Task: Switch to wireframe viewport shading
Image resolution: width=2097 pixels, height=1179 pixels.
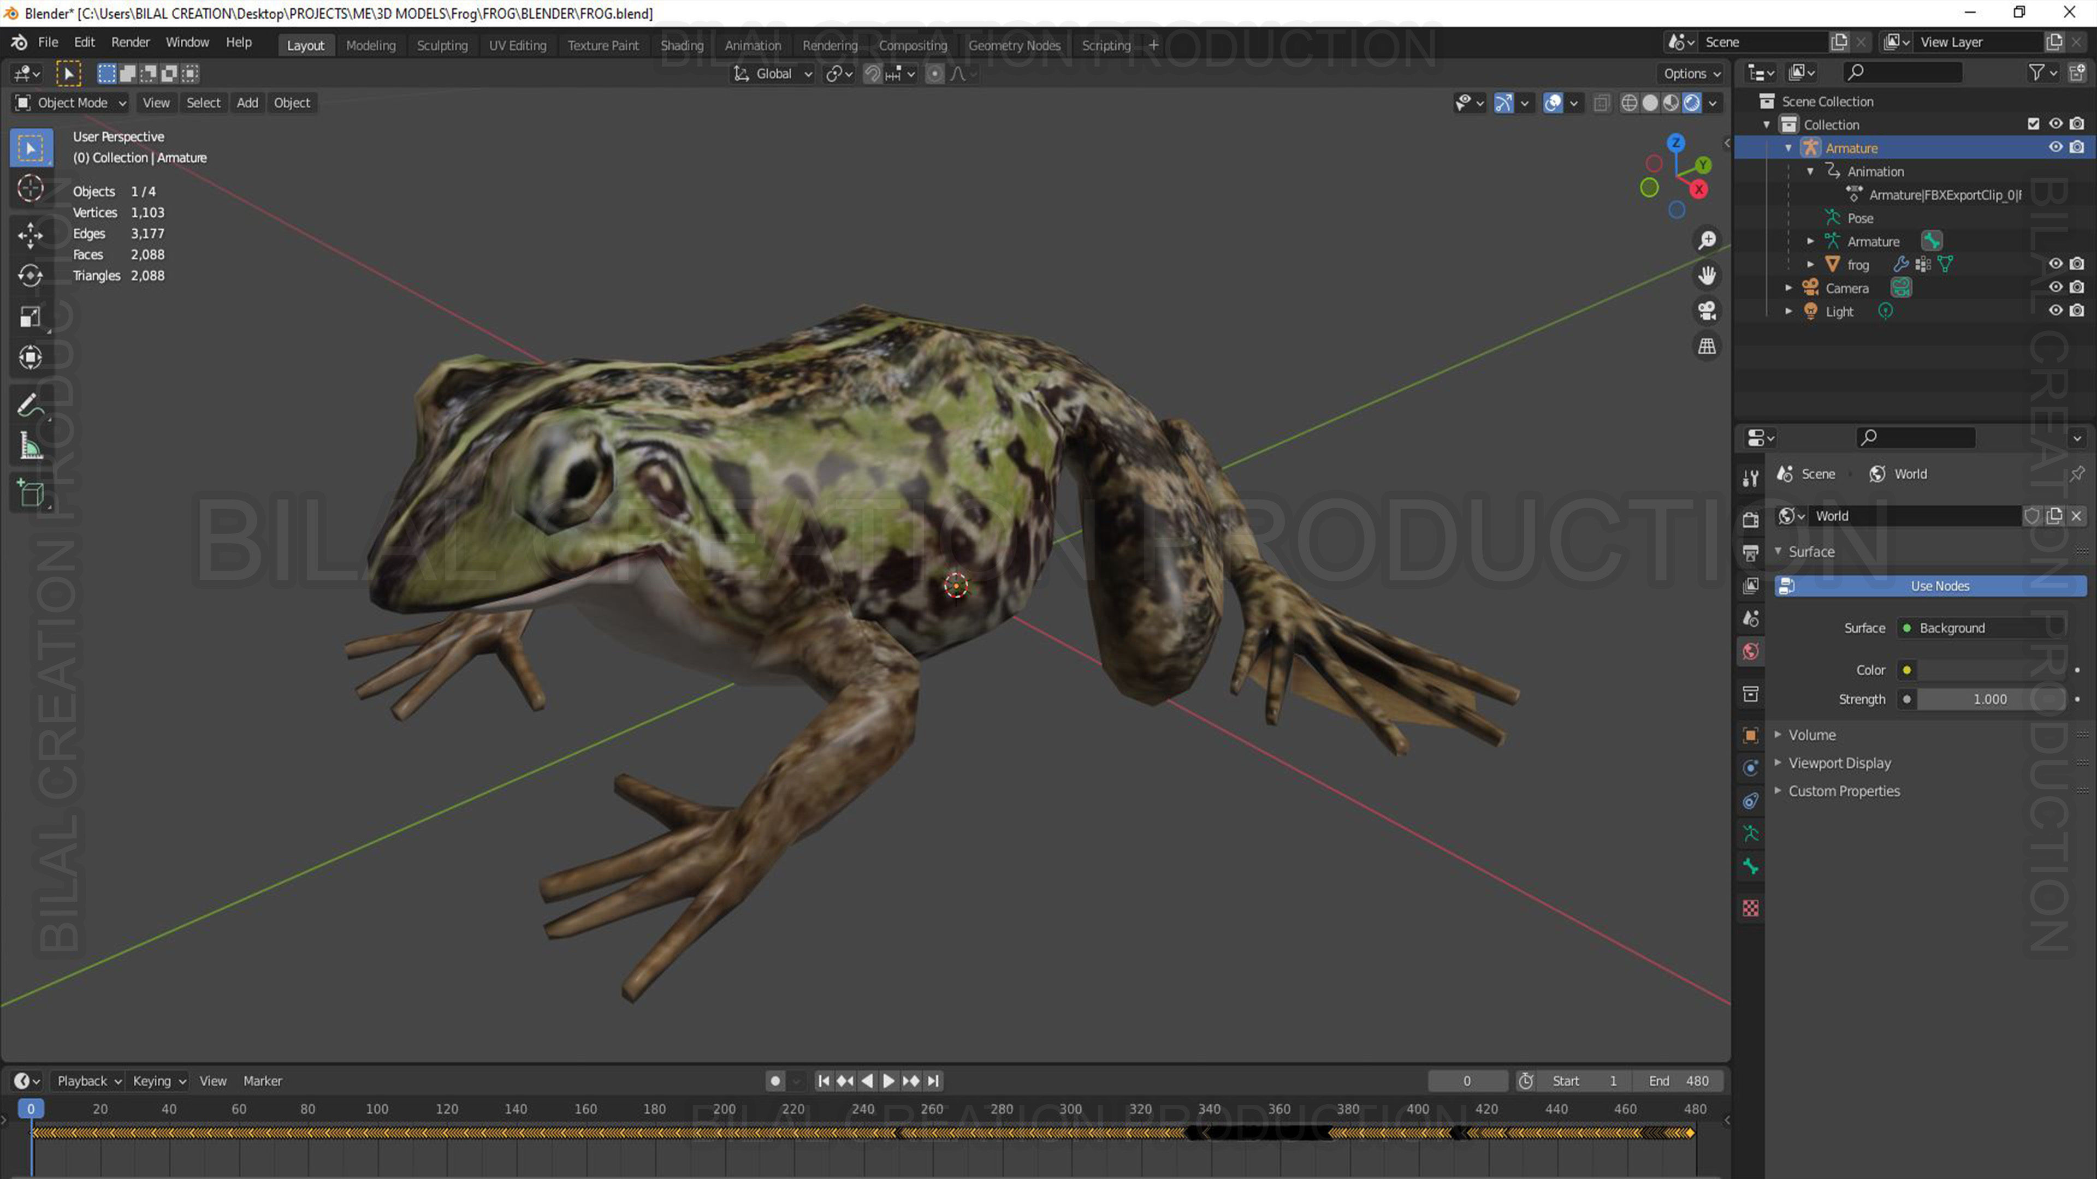Action: (1629, 103)
